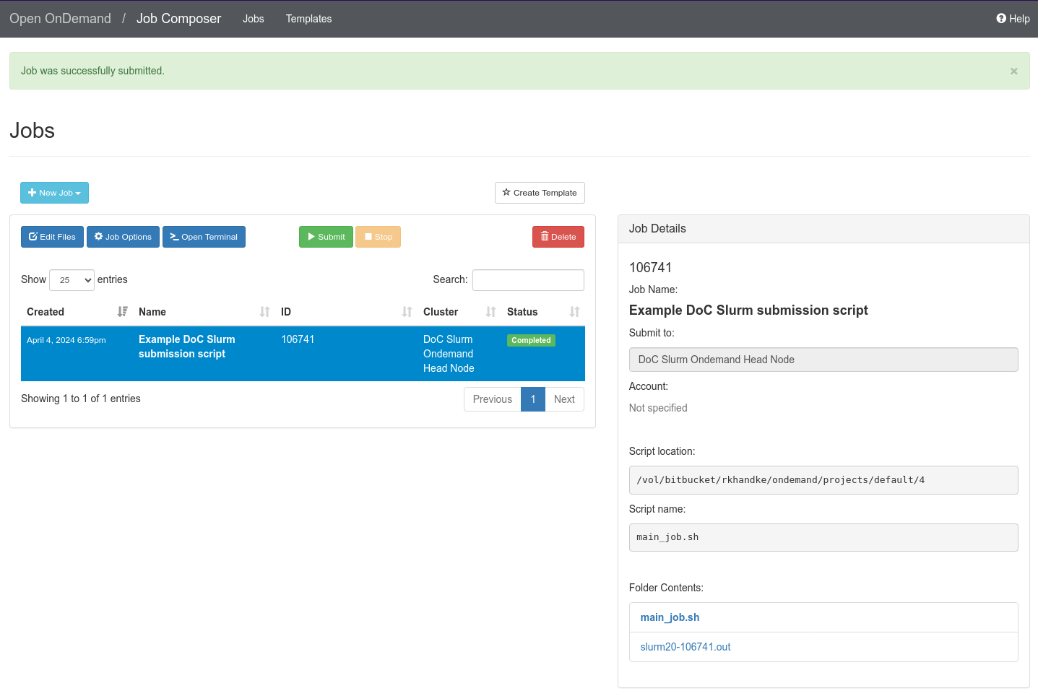This screenshot has height=696, width=1038.
Task: Click the Stop job button
Action: pos(378,237)
